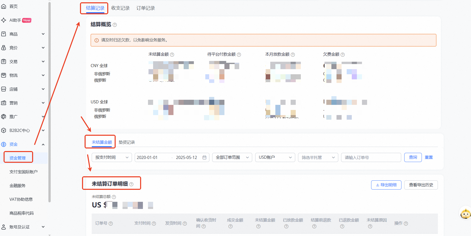Screen dimensions: 471x236
Task: Open the B2B2C中心 sidebar icon
Action: pyautogui.click(x=4, y=130)
